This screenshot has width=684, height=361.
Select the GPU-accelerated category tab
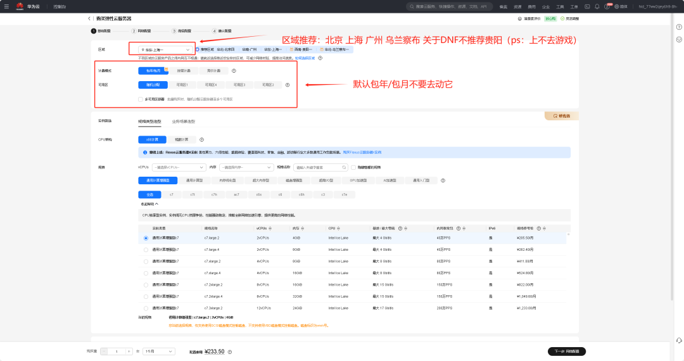(358, 180)
